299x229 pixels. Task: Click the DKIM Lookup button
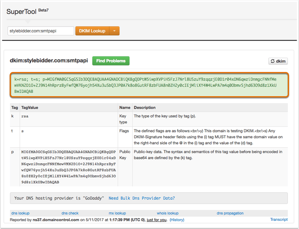[92, 31]
